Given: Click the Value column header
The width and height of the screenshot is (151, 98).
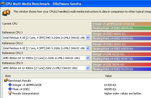Looking at the screenshot, I should pyautogui.click(x=127, y=76).
